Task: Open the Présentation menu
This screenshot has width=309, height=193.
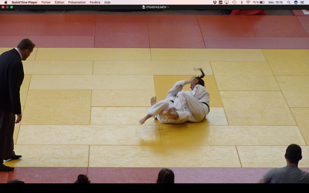Action: pos(77,2)
